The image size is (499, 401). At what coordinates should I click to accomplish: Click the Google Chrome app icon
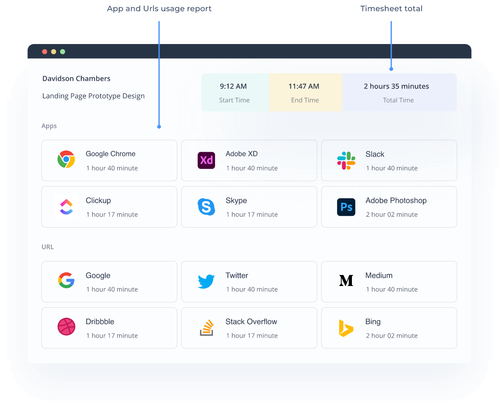[66, 159]
